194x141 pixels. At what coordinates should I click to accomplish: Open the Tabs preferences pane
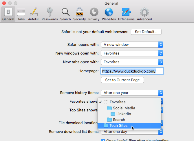pyautogui.click(x=21, y=14)
